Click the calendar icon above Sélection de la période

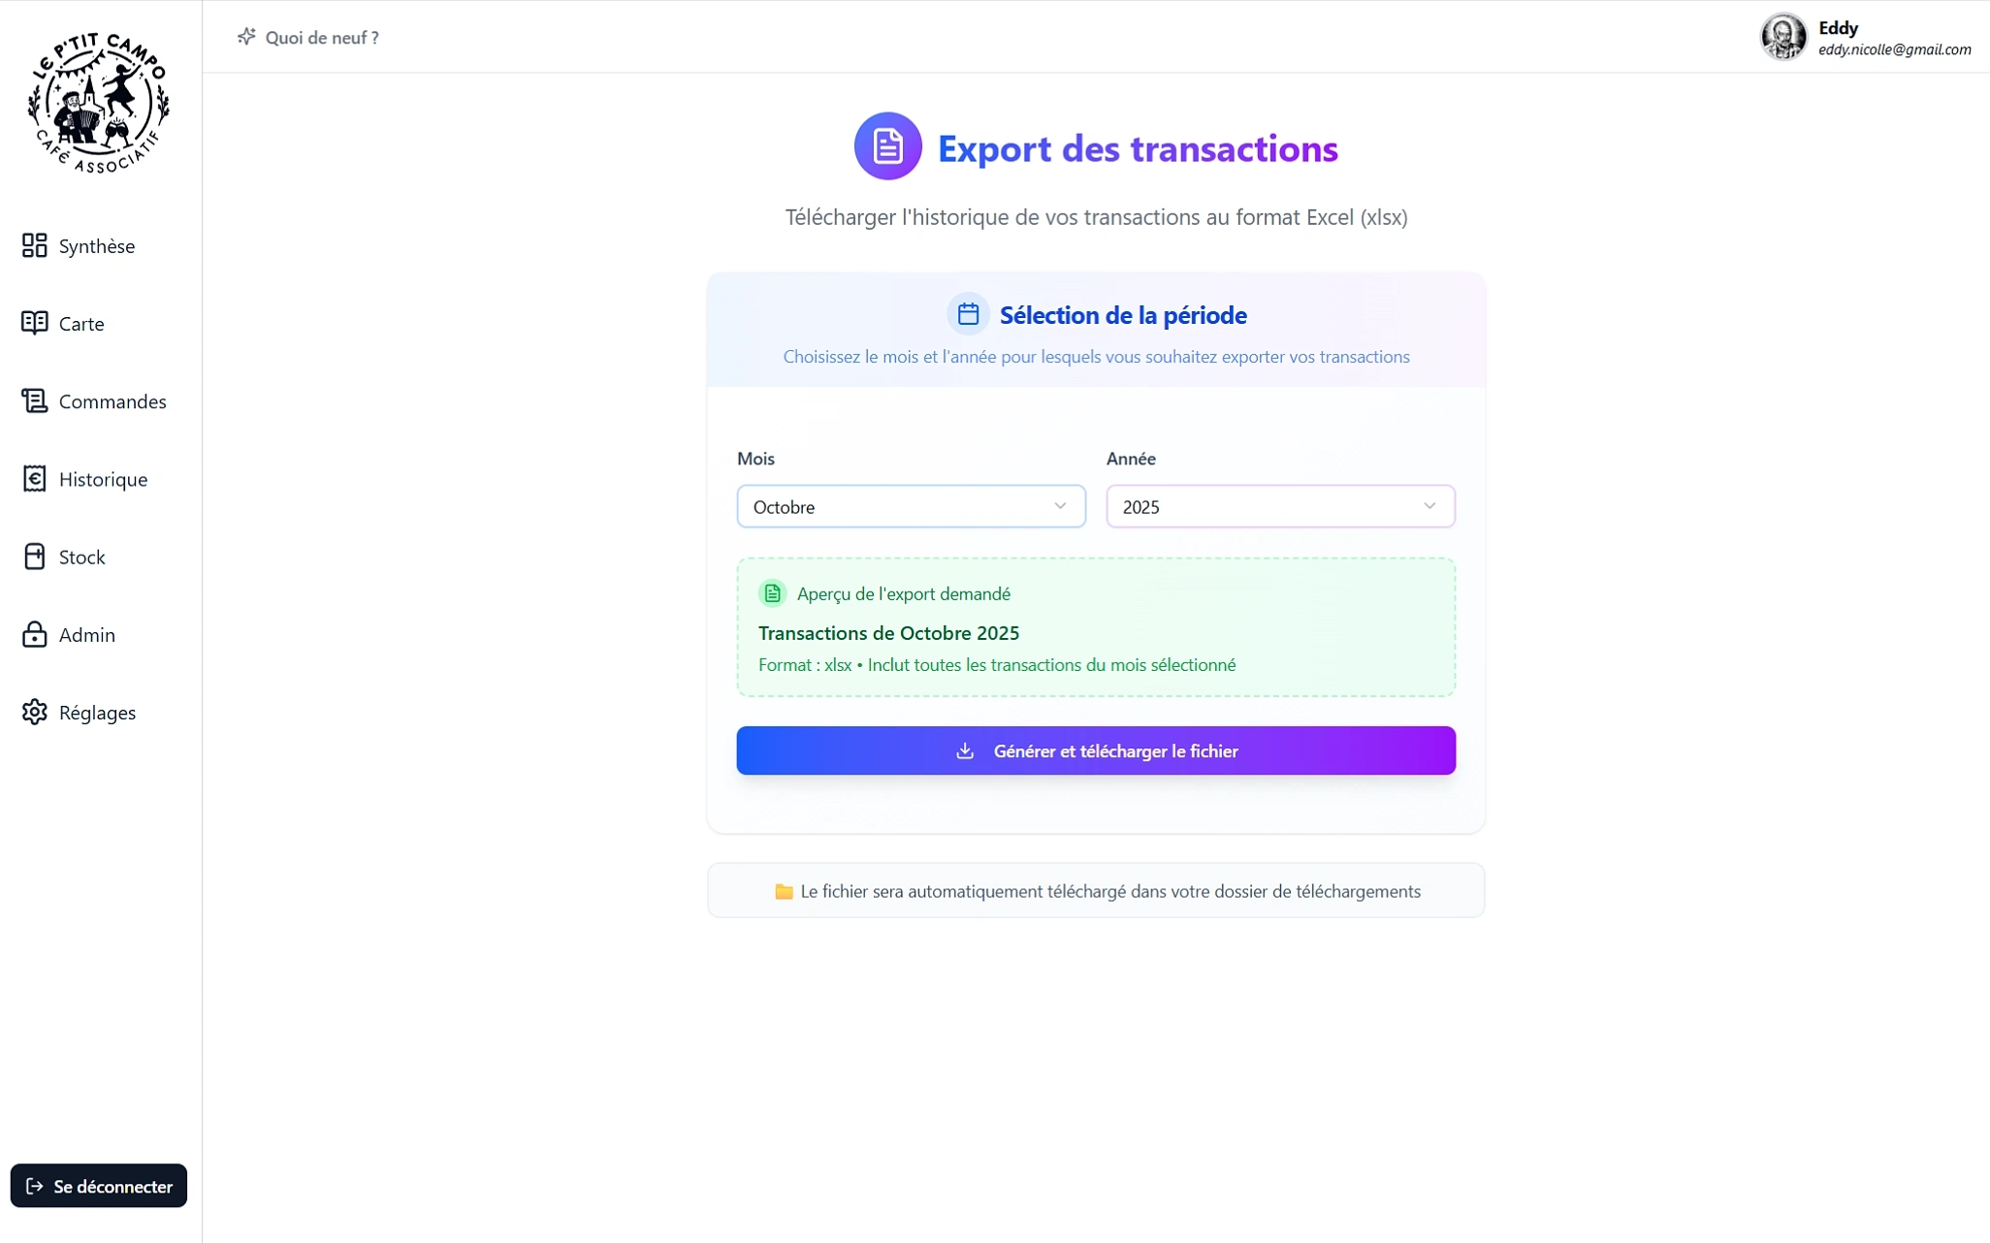click(x=967, y=313)
